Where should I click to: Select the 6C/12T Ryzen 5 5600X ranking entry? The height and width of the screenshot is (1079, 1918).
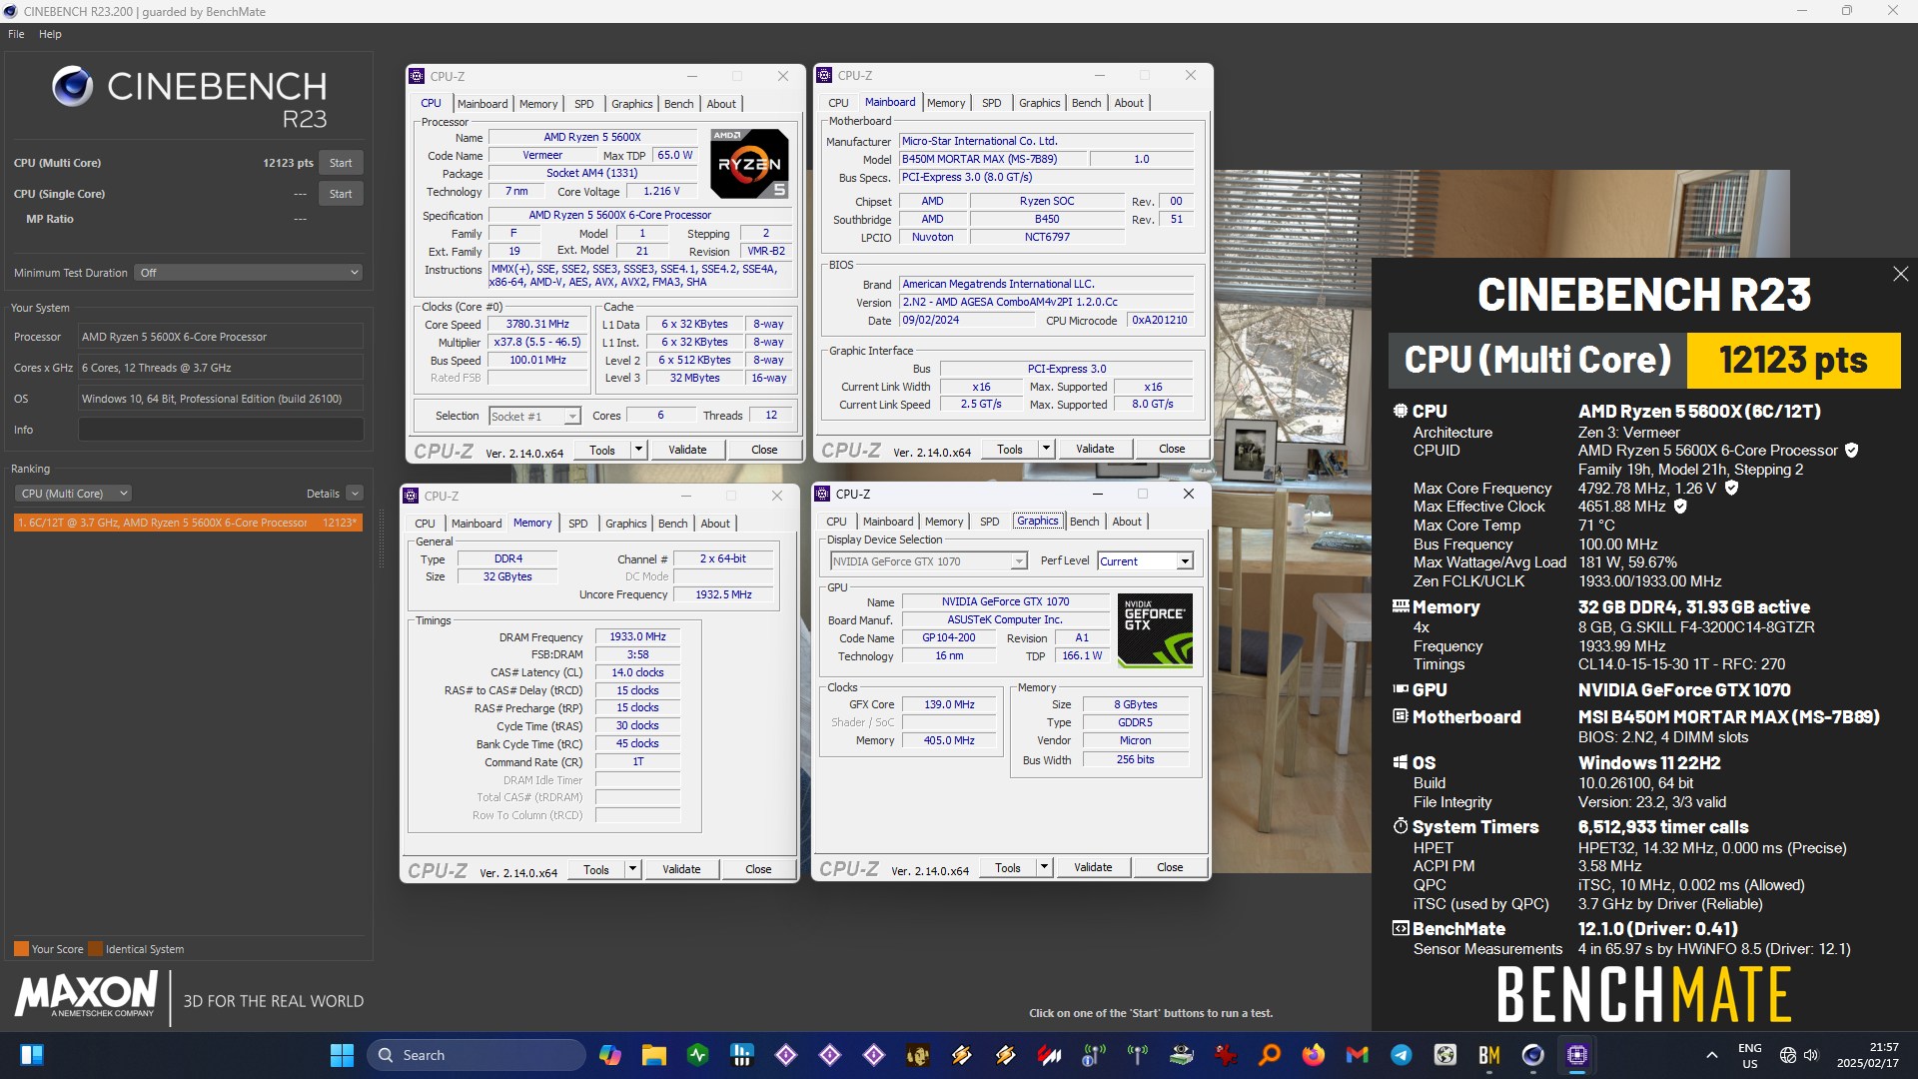[188, 523]
